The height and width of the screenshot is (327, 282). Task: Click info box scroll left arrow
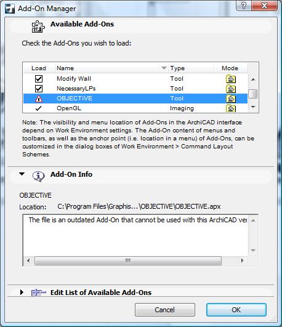click(x=28, y=260)
